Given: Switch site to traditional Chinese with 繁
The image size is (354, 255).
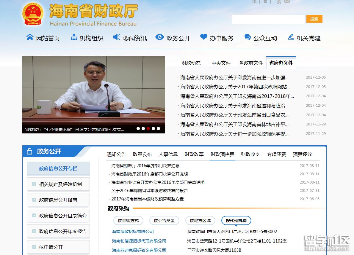Looking at the screenshot, I should (265, 2).
